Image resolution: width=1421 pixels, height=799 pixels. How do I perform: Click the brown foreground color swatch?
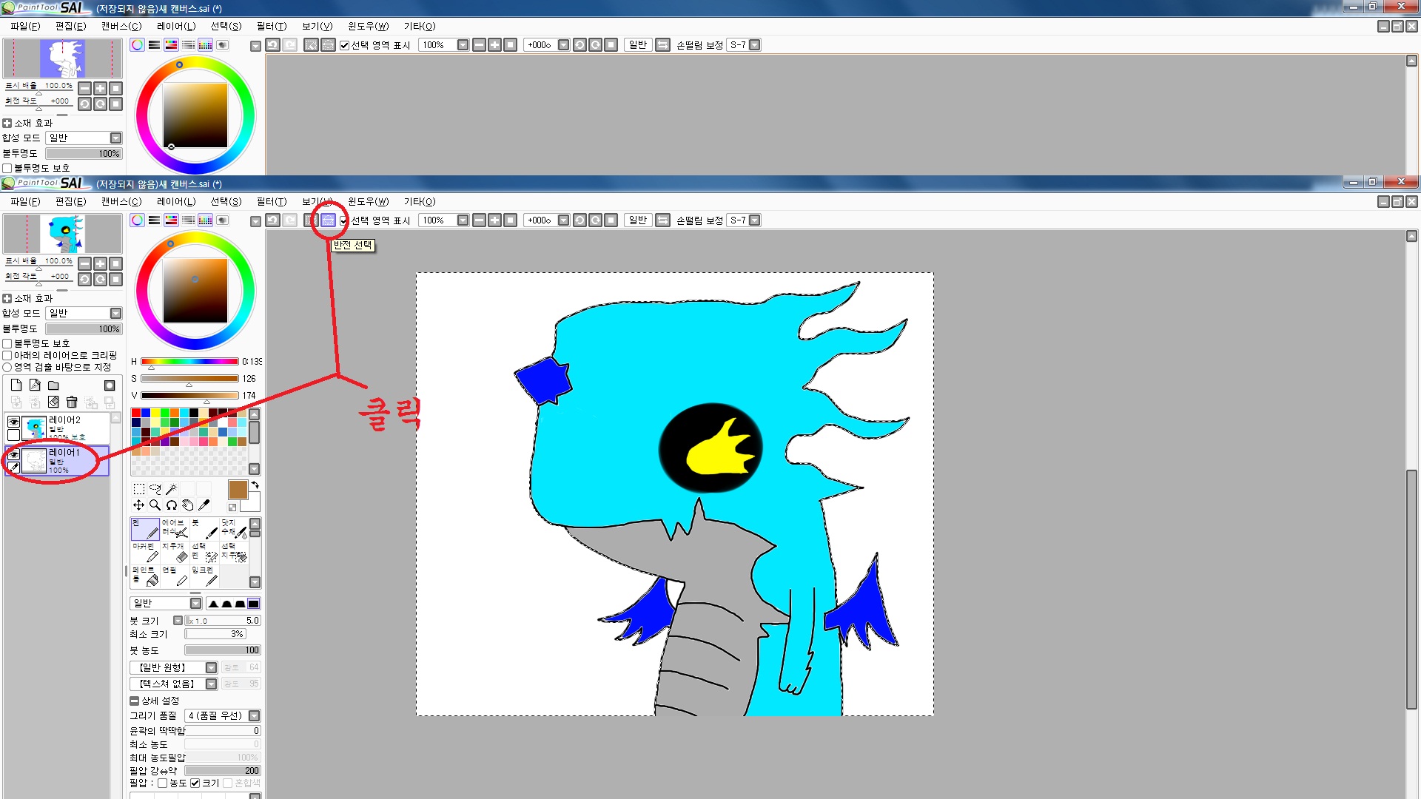(x=238, y=490)
